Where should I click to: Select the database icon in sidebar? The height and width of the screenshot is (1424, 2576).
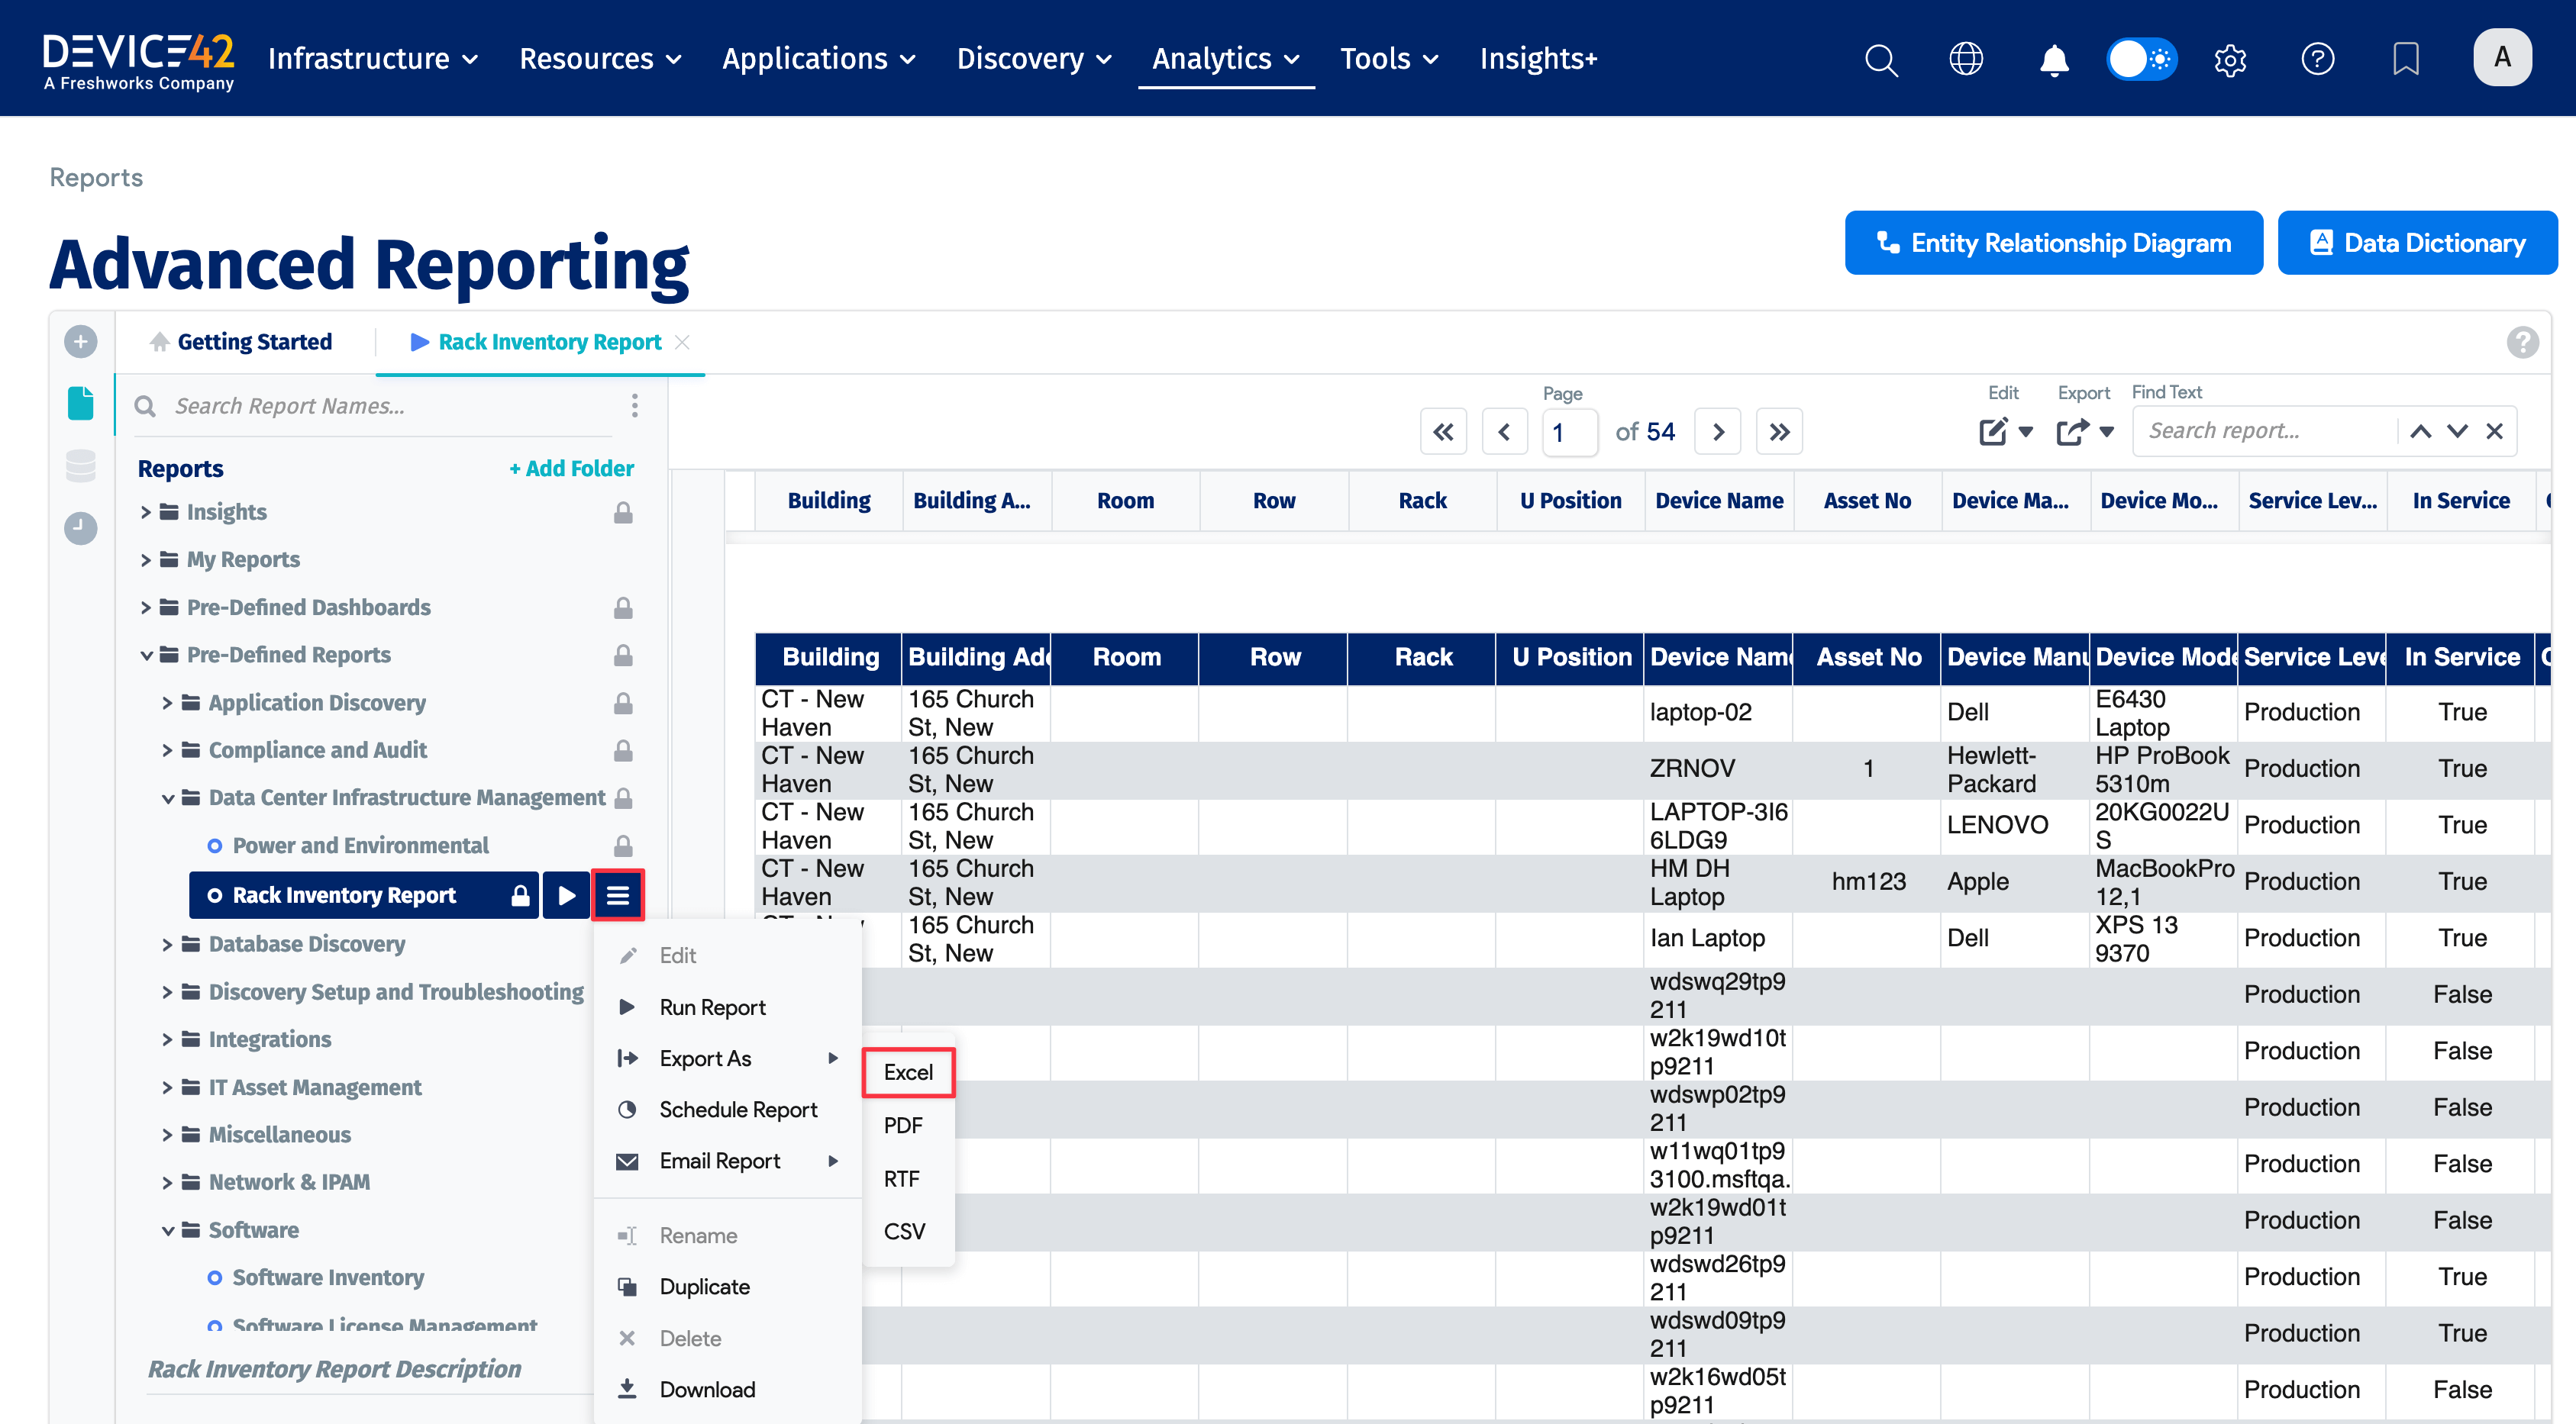click(81, 466)
